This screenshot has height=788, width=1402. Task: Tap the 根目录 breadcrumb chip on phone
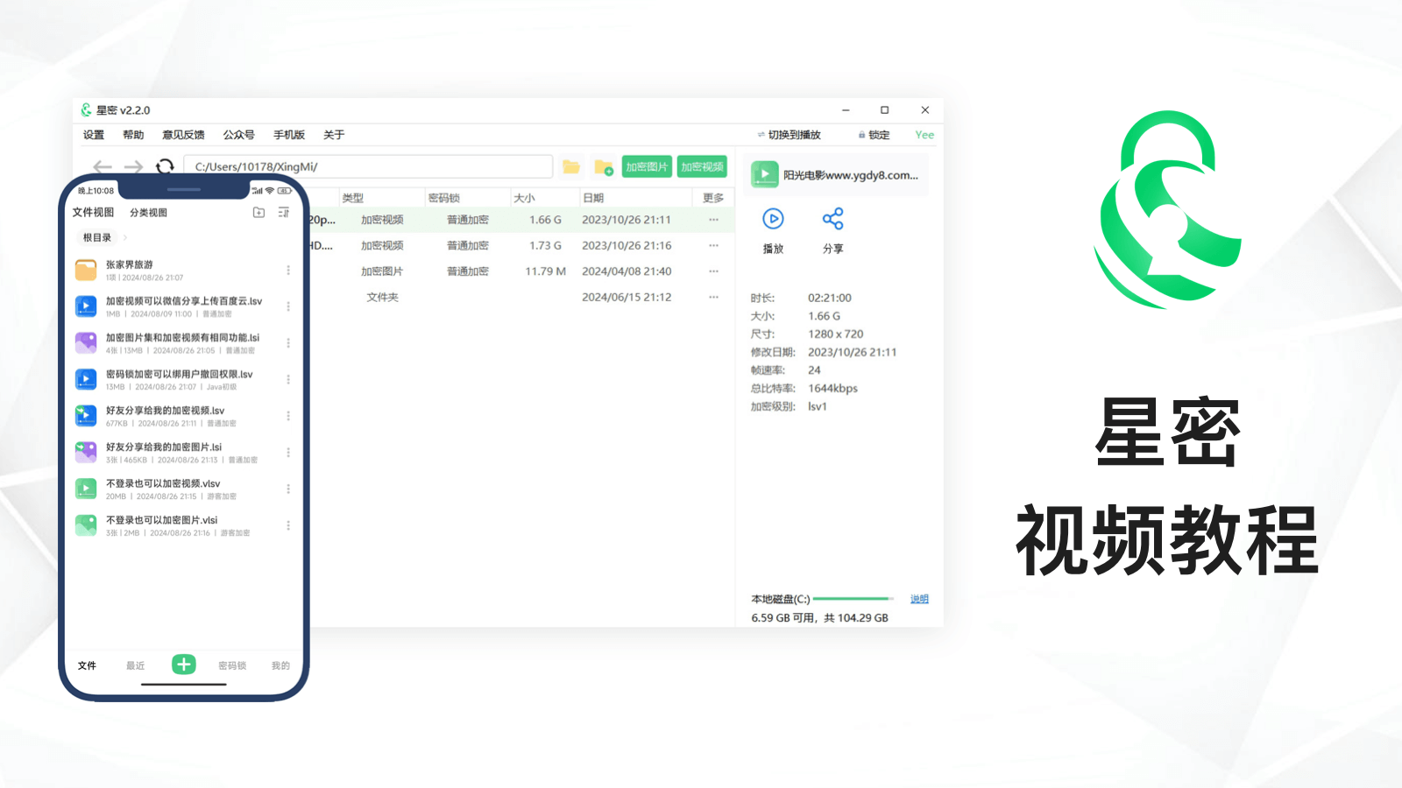coord(97,237)
